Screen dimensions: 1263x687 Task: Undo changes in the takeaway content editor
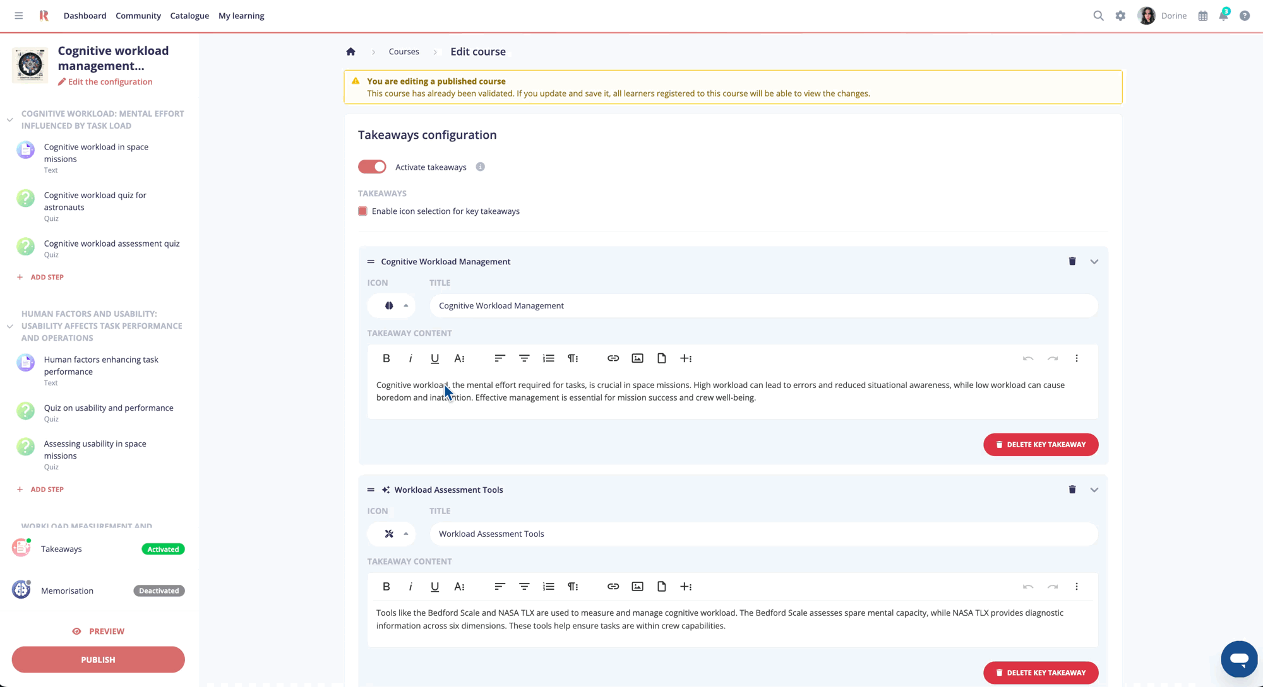click(x=1028, y=358)
